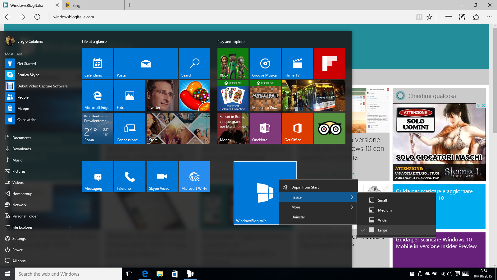Open Groove Musica tile

(265, 63)
